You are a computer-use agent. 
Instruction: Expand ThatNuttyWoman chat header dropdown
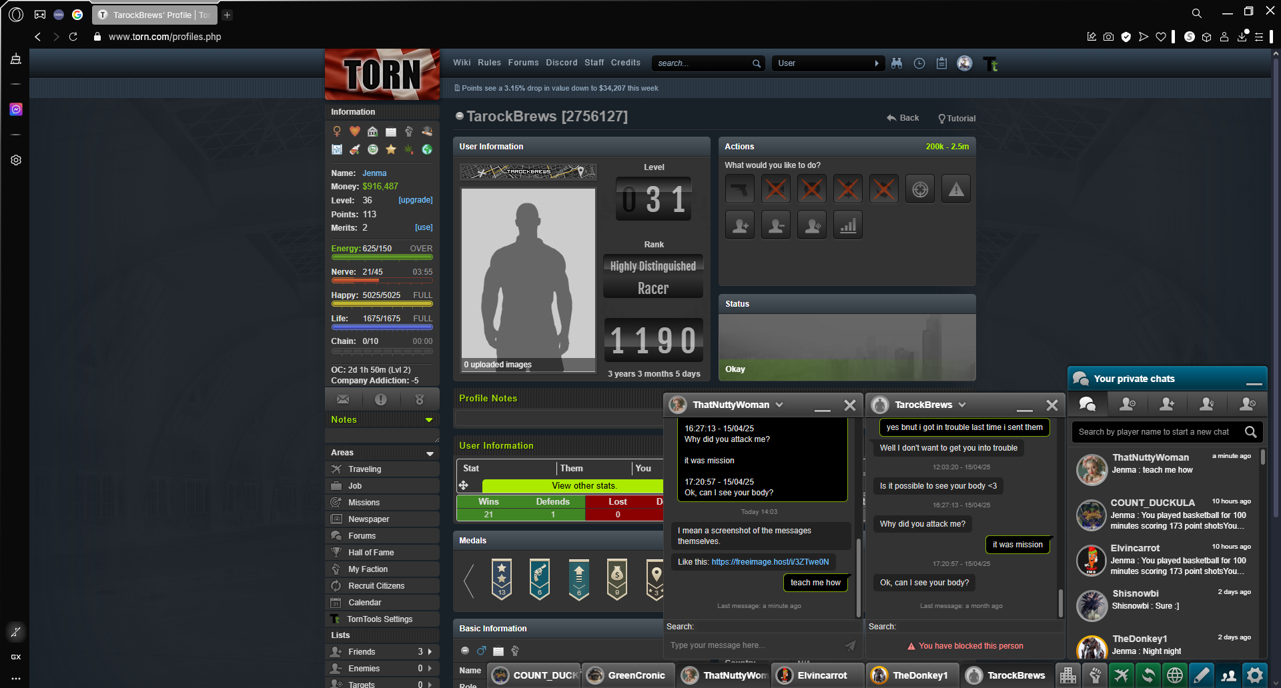click(x=779, y=405)
